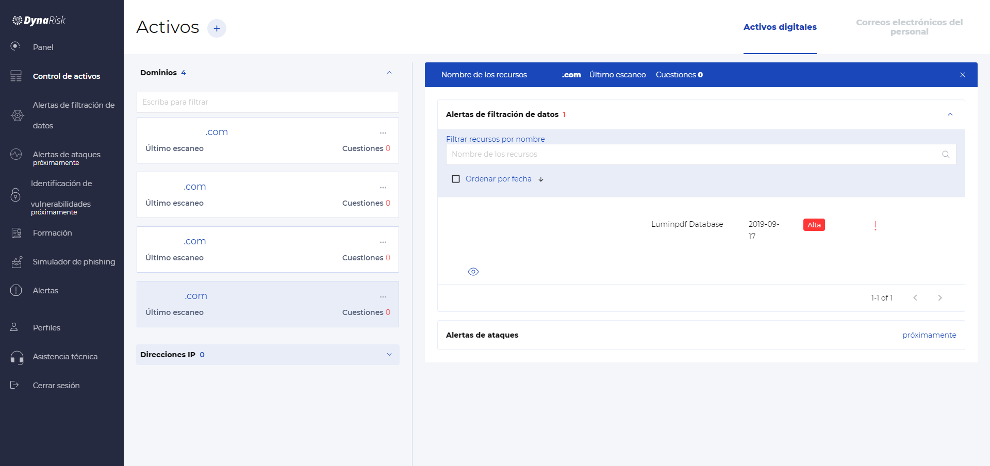990x466 pixels.
Task: Select the highlighted fourth domain card
Action: (x=268, y=304)
